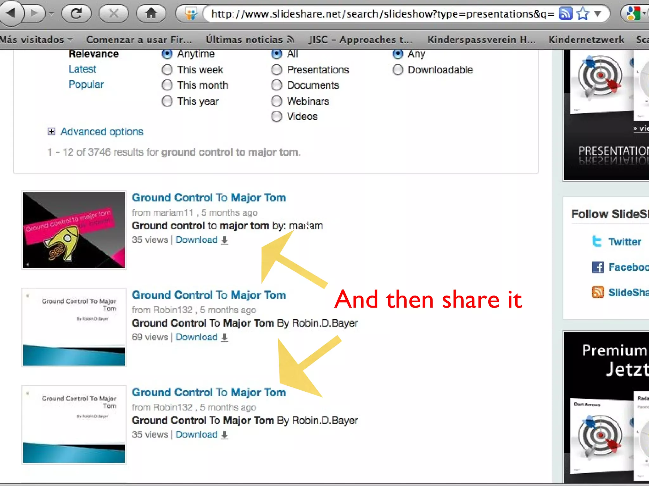
Task: Click the Twitter bird icon
Action: tap(597, 242)
